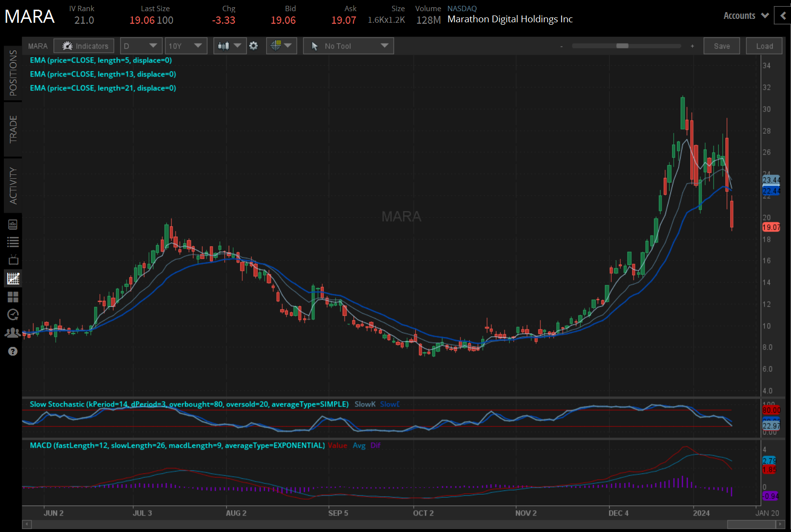Open the 10Y time range dropdown

click(186, 46)
